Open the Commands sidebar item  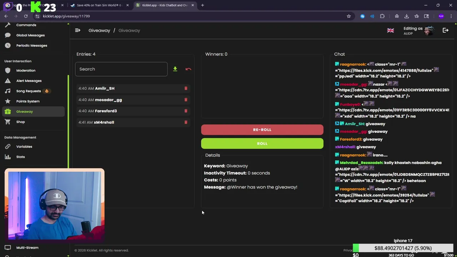click(26, 25)
